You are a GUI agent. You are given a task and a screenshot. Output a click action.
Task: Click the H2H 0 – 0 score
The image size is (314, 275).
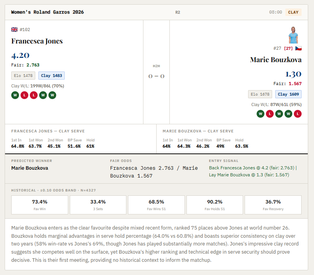[156, 76]
